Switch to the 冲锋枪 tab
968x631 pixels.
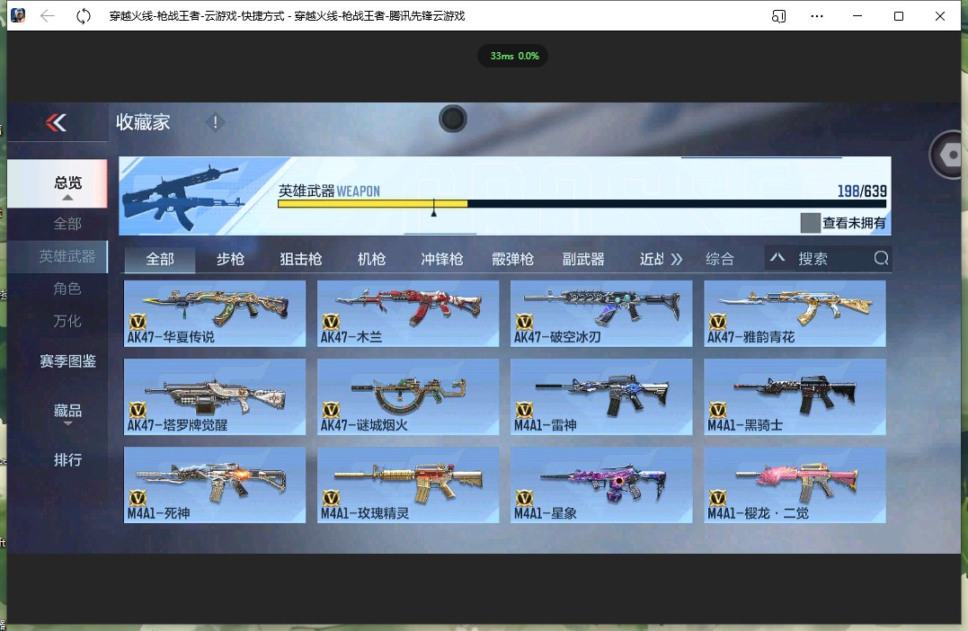pos(442,259)
